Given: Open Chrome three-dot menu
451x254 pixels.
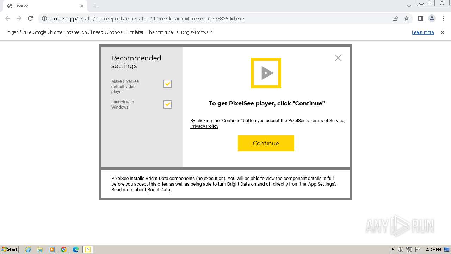Looking at the screenshot, I should [x=443, y=18].
